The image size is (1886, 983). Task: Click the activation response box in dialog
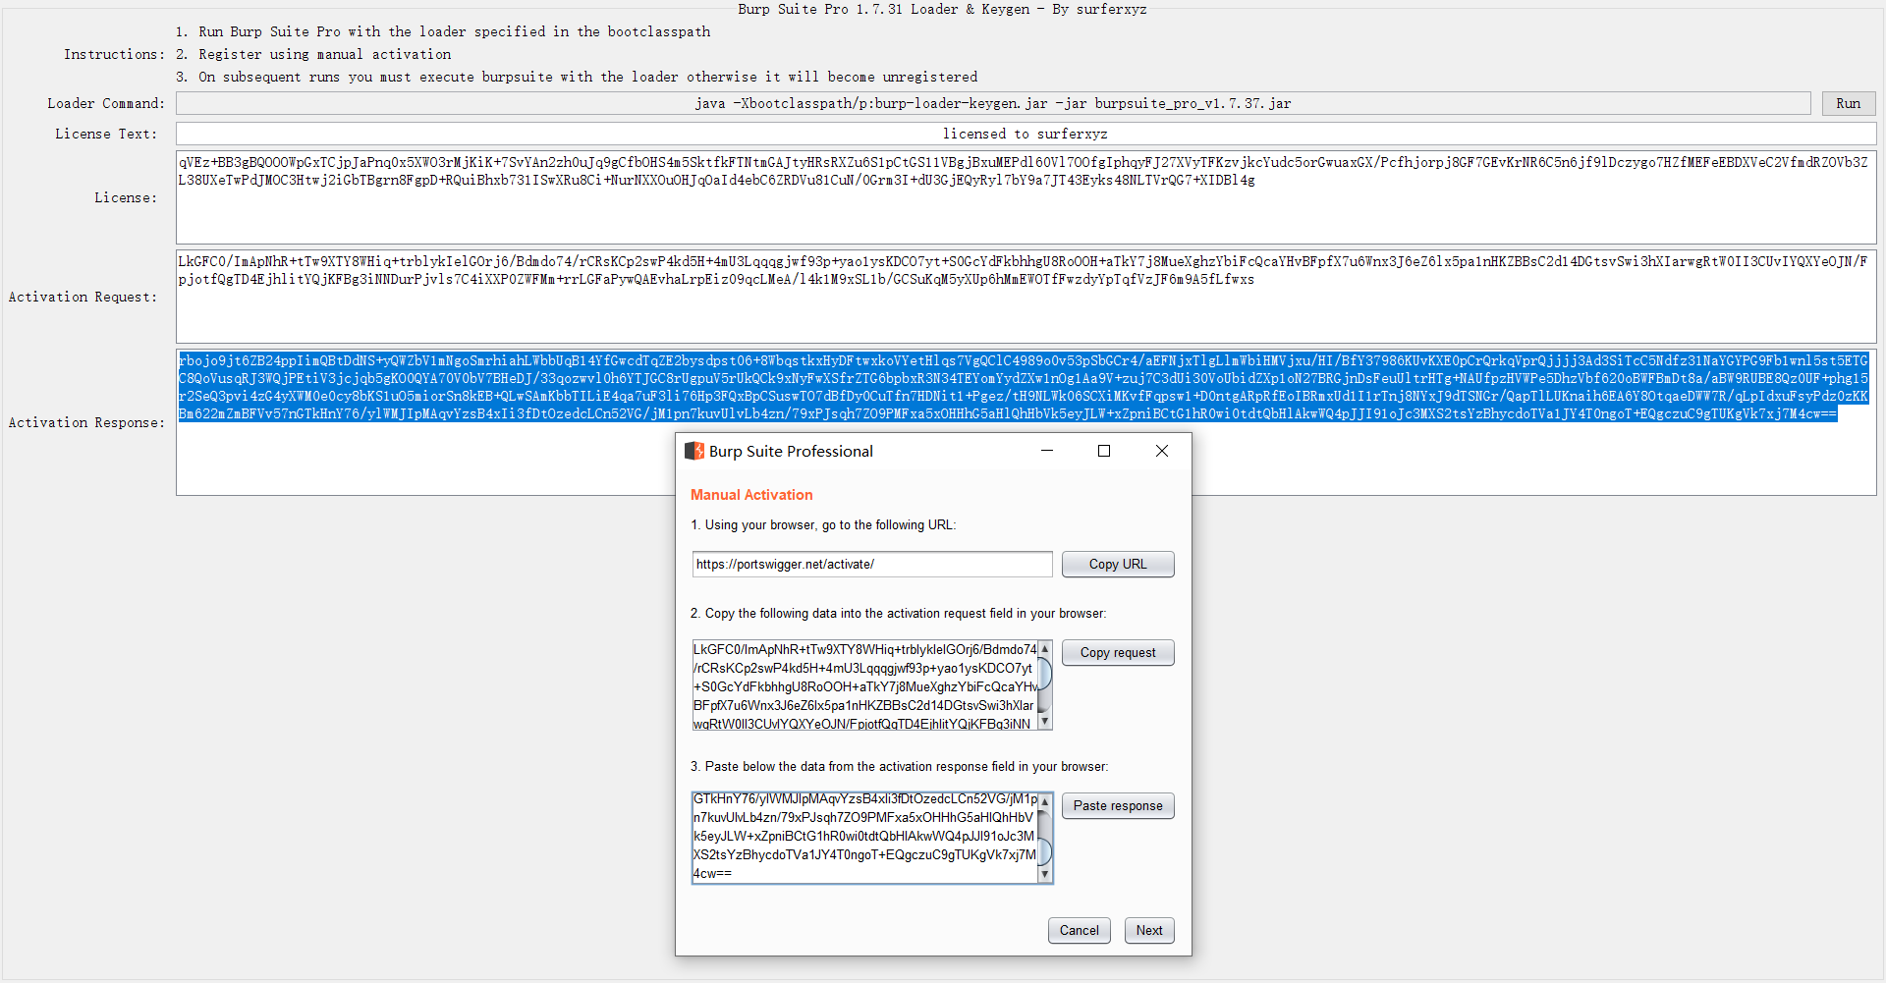coord(865,838)
